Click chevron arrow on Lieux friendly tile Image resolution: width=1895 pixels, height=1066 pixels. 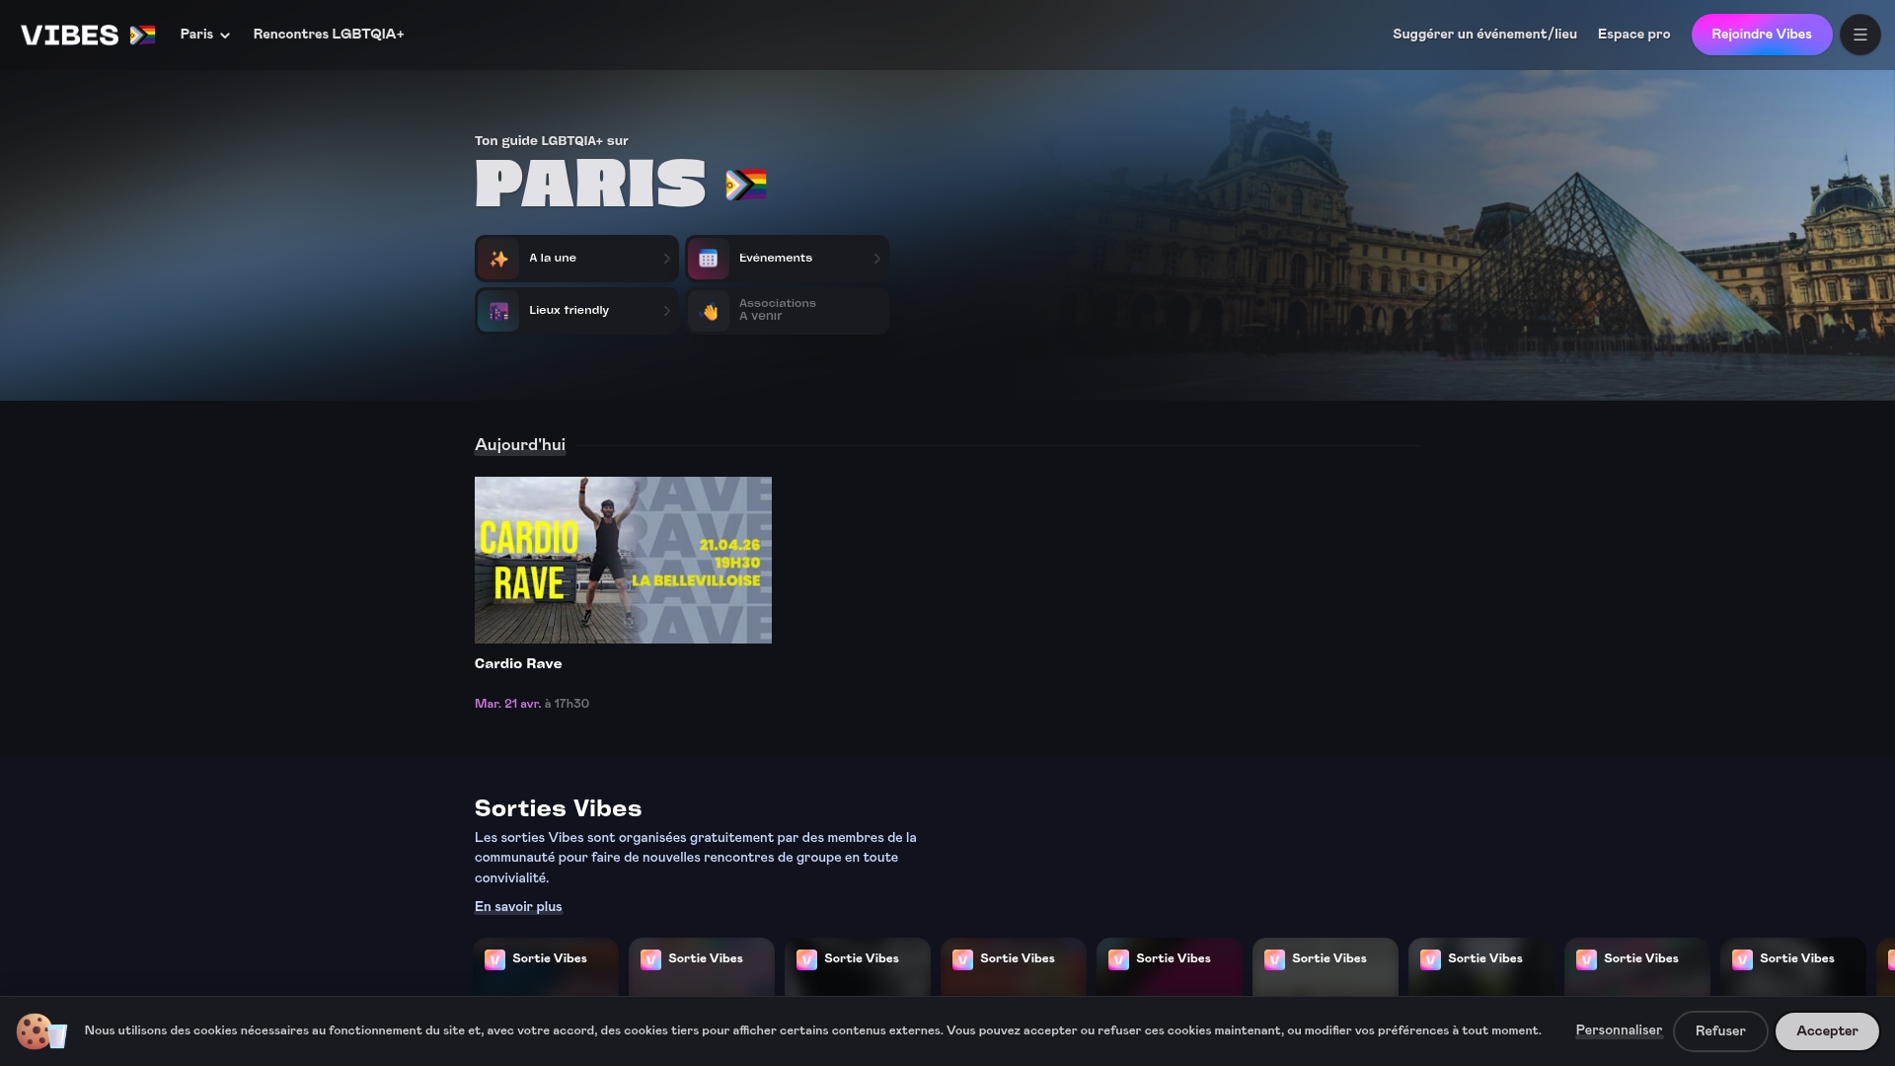click(x=667, y=311)
